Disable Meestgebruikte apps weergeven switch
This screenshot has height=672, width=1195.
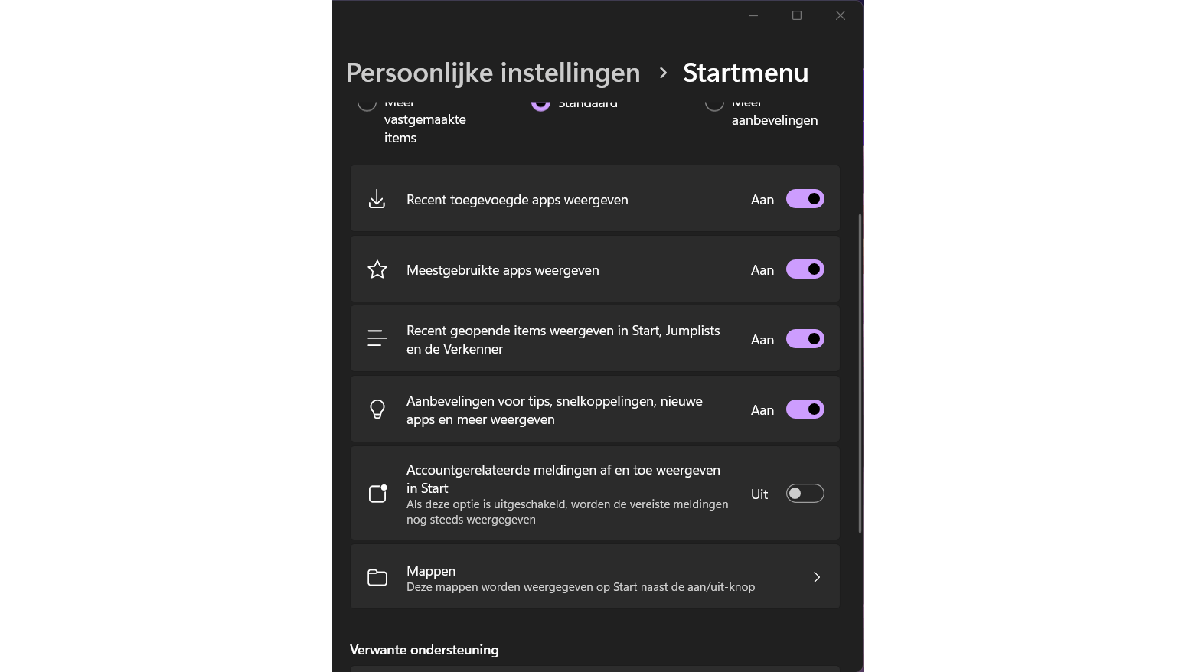point(805,269)
